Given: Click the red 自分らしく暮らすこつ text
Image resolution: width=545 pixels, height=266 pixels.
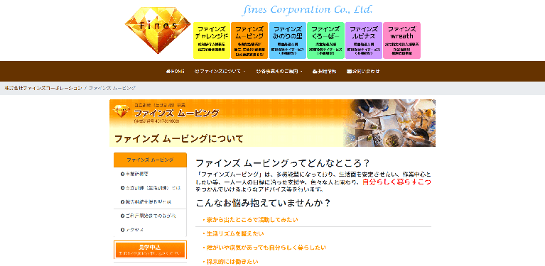Looking at the screenshot, I should [x=397, y=182].
